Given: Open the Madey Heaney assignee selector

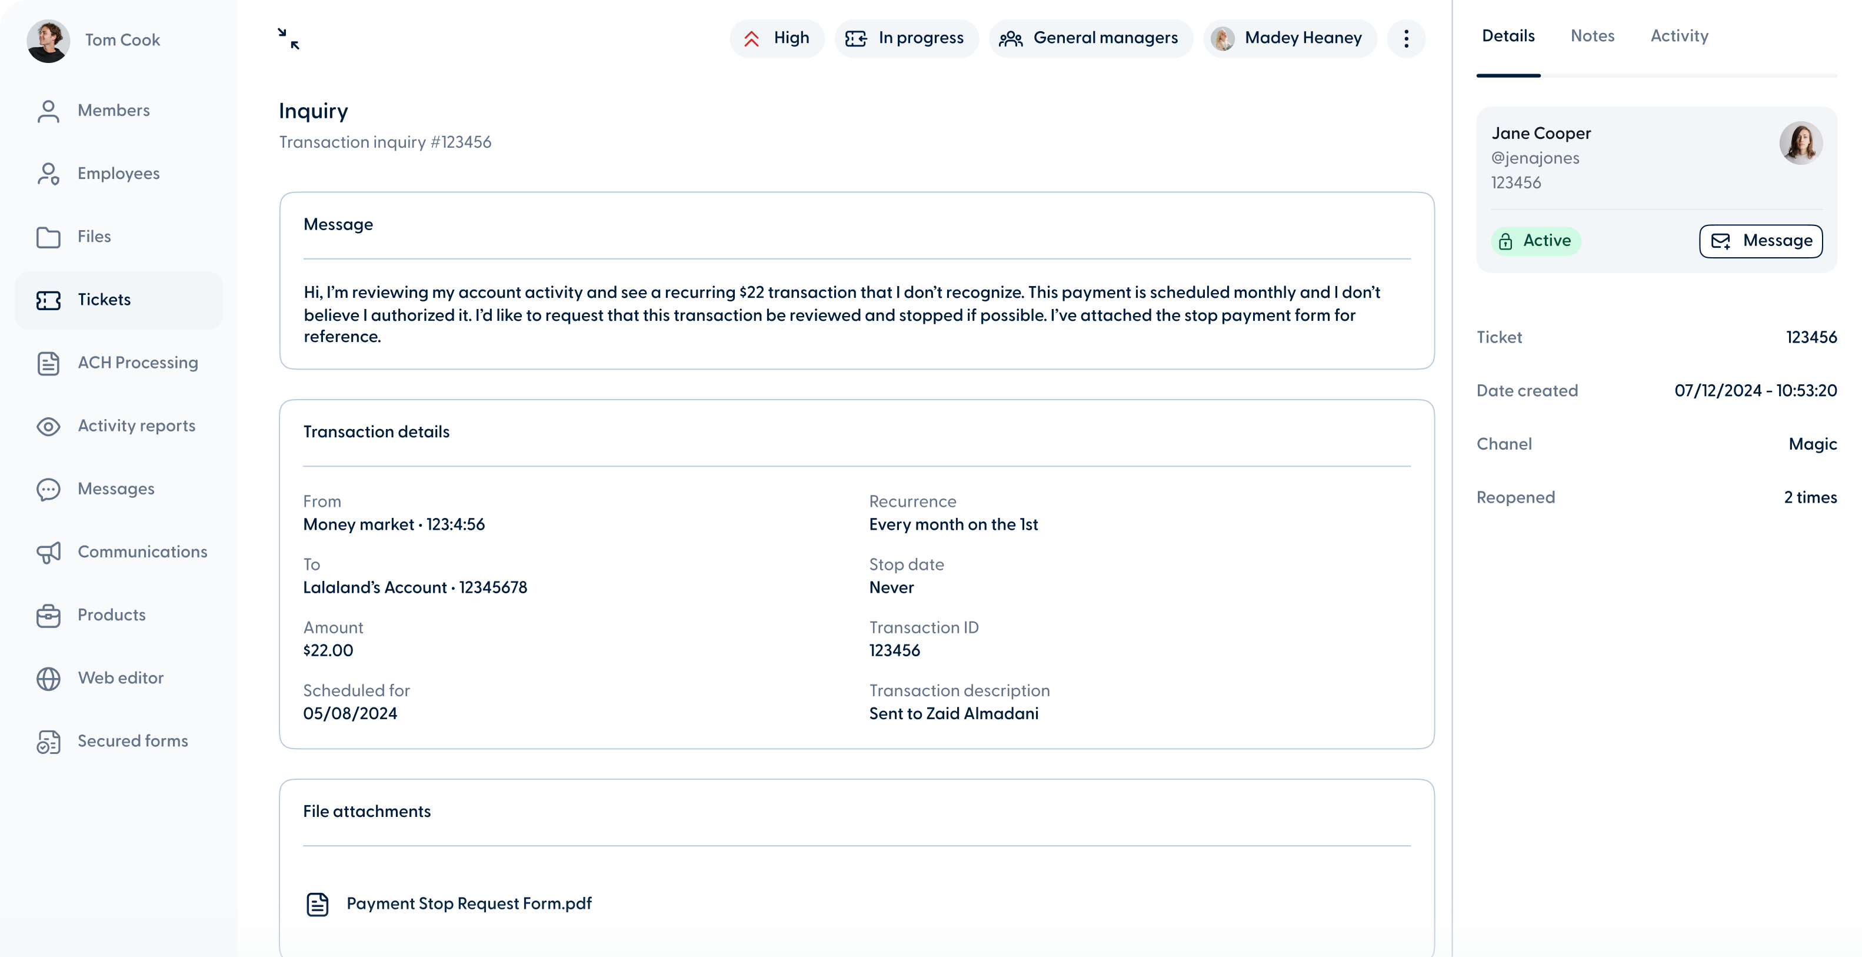Looking at the screenshot, I should point(1290,38).
